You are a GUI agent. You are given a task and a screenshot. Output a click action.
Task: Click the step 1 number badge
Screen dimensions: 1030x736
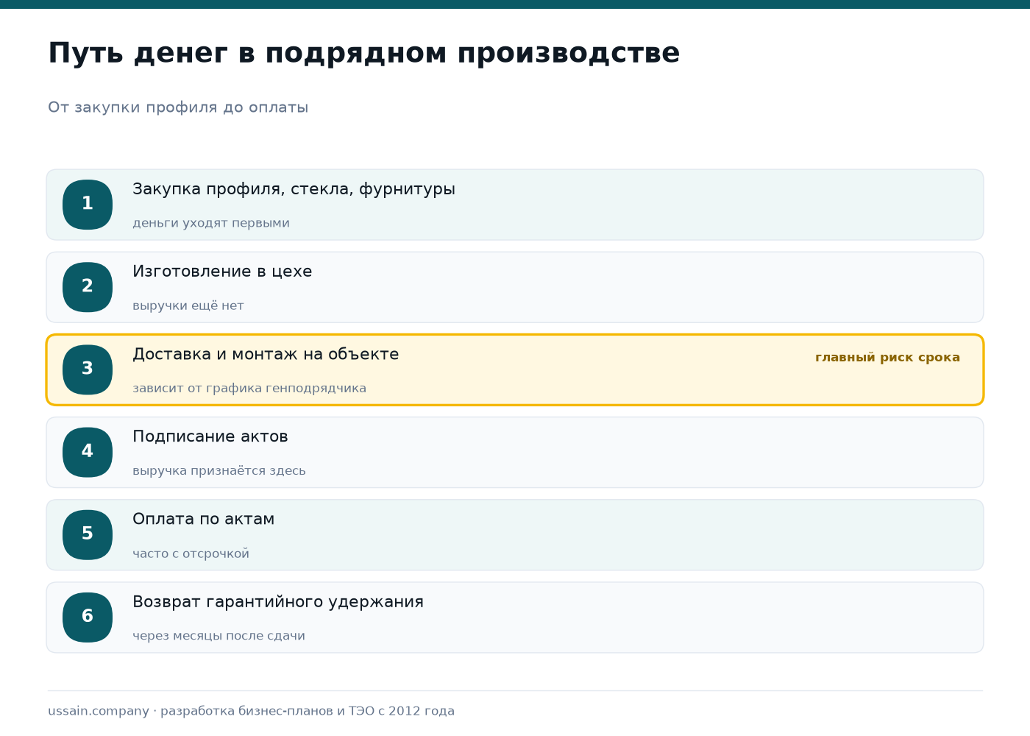(88, 205)
